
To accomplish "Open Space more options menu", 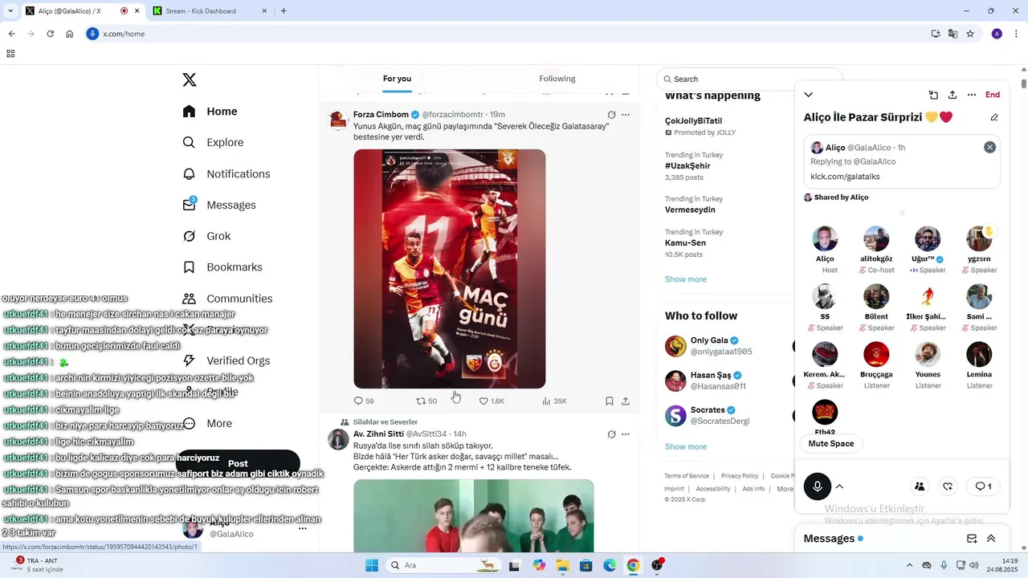I will [972, 95].
